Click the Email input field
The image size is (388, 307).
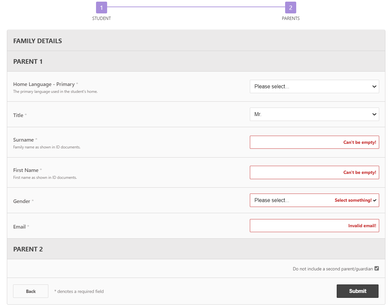314,226
